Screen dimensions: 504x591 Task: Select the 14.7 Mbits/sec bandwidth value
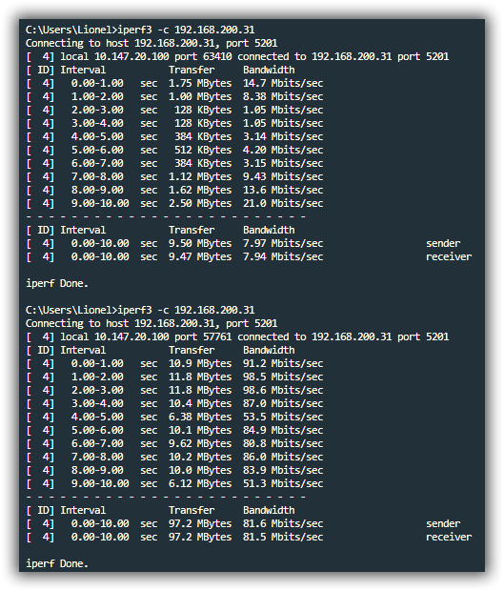(x=283, y=83)
